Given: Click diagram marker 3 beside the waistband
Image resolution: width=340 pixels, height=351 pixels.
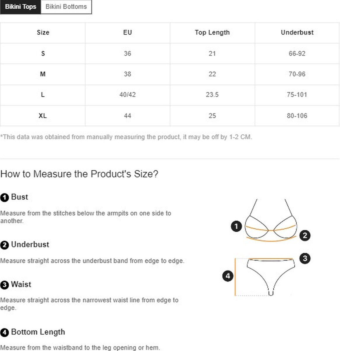Looking at the screenshot, I should (305, 258).
